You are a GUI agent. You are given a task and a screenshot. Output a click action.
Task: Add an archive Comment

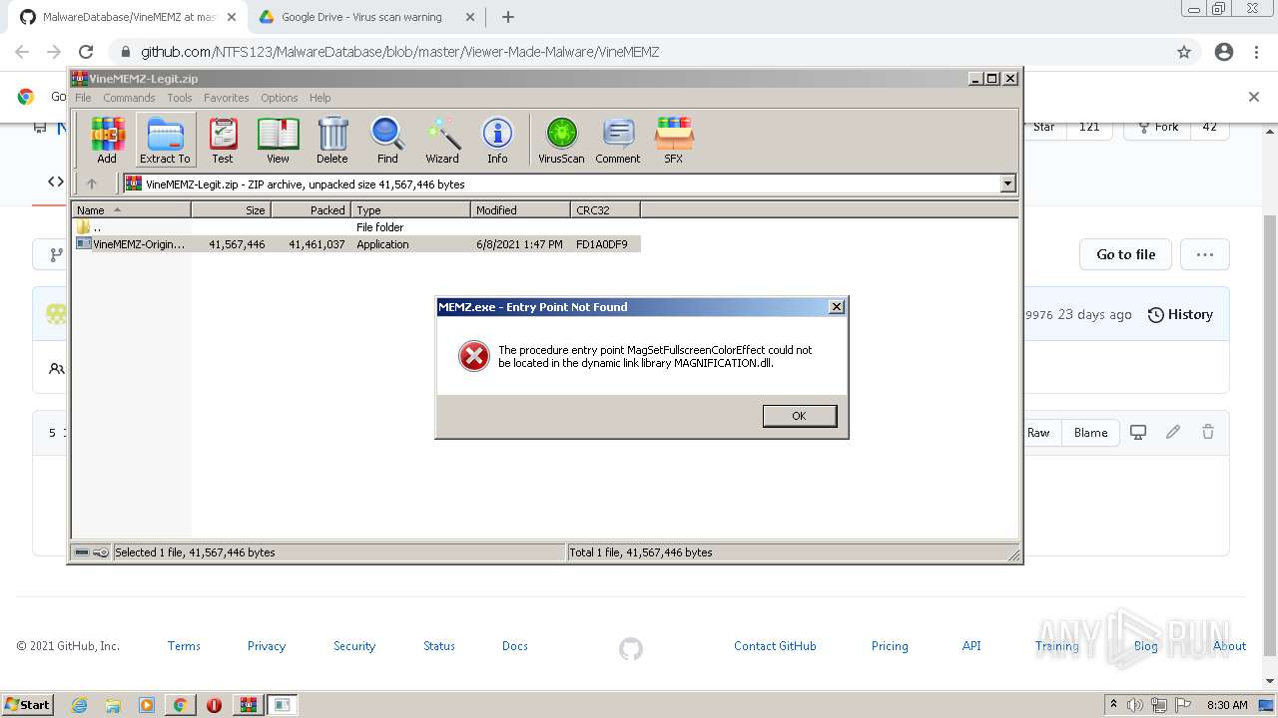(618, 140)
